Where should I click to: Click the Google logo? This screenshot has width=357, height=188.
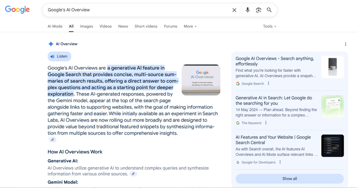tap(17, 10)
